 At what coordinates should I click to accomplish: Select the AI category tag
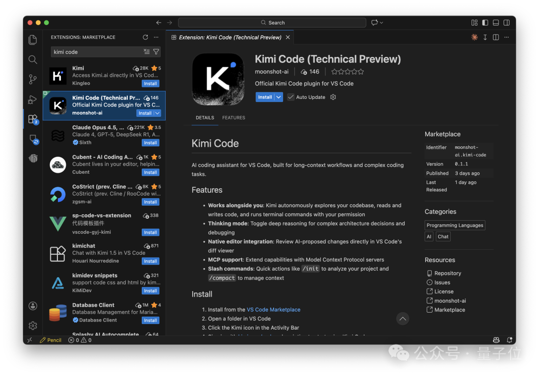coord(429,236)
